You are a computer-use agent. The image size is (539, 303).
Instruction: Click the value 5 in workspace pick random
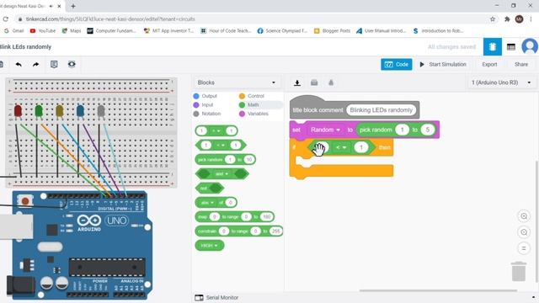click(x=427, y=130)
